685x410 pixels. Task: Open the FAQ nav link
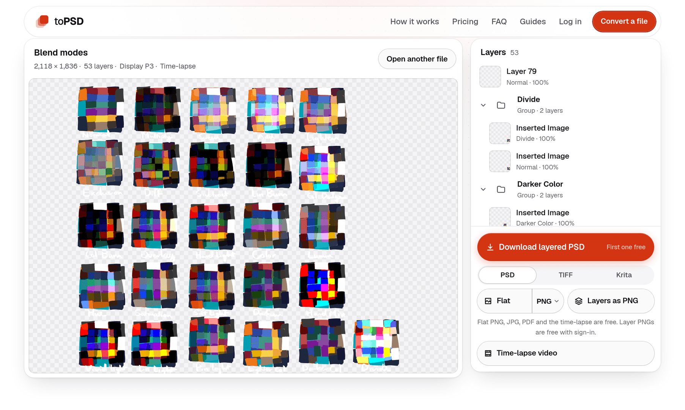[x=499, y=22]
